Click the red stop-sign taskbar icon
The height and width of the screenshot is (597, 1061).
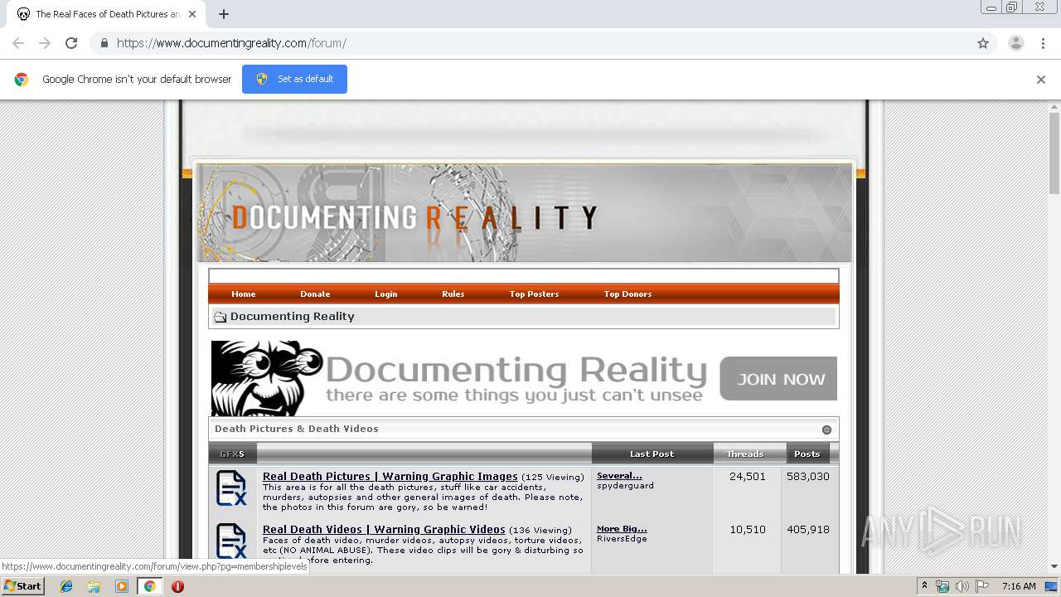(x=177, y=586)
